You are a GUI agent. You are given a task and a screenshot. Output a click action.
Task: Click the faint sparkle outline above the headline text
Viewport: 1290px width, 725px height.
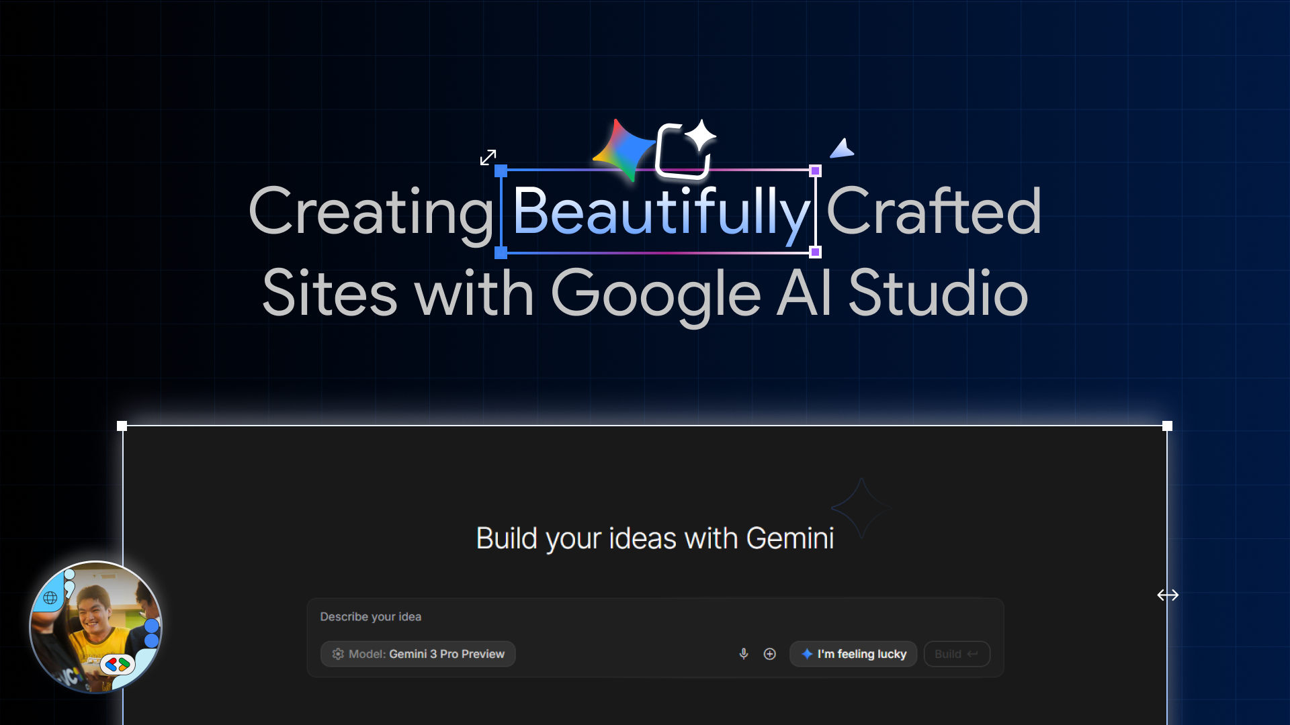(861, 508)
